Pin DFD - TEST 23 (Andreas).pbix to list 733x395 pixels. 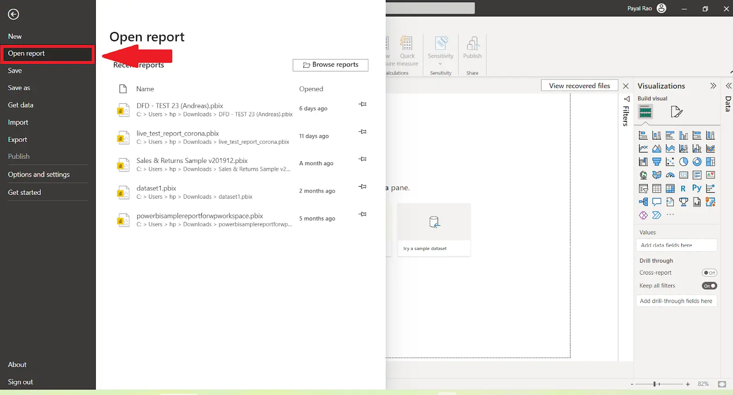pyautogui.click(x=362, y=104)
